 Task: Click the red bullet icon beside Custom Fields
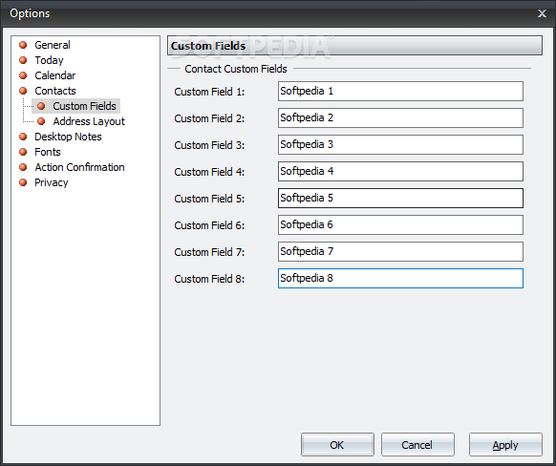[41, 106]
